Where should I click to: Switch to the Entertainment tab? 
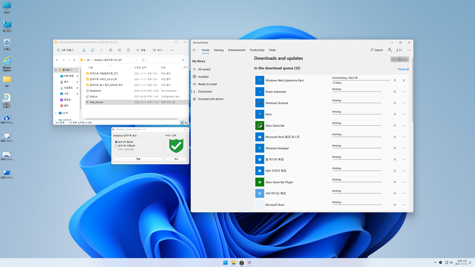(237, 50)
